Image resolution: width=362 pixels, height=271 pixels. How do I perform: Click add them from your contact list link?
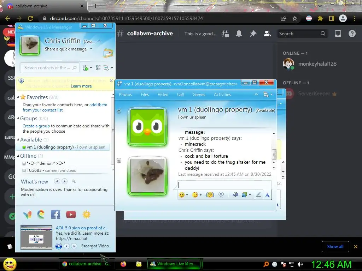pos(65,107)
